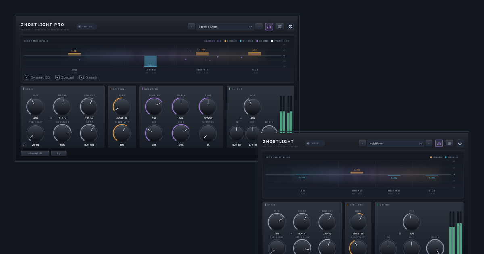
Task: Click the EQ button
Action: 58,153
